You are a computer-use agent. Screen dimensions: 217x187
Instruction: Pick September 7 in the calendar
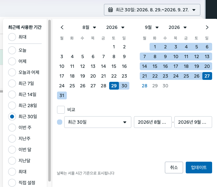tap(144, 56)
